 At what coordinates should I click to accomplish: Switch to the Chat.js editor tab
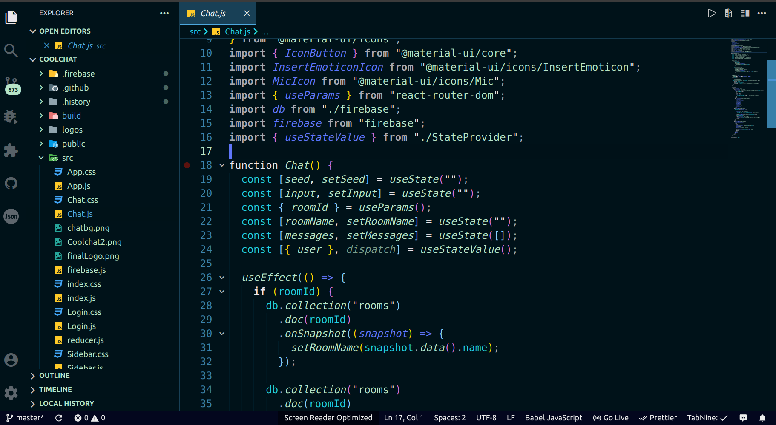(218, 13)
